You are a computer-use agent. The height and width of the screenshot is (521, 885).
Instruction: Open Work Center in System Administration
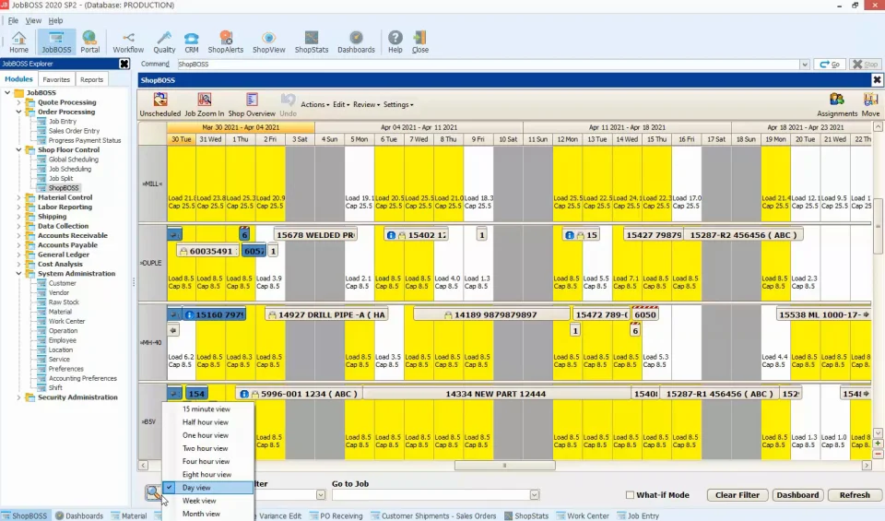[x=66, y=321]
